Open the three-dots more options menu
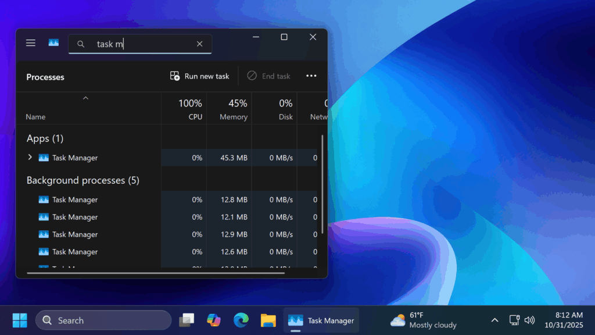 [311, 76]
